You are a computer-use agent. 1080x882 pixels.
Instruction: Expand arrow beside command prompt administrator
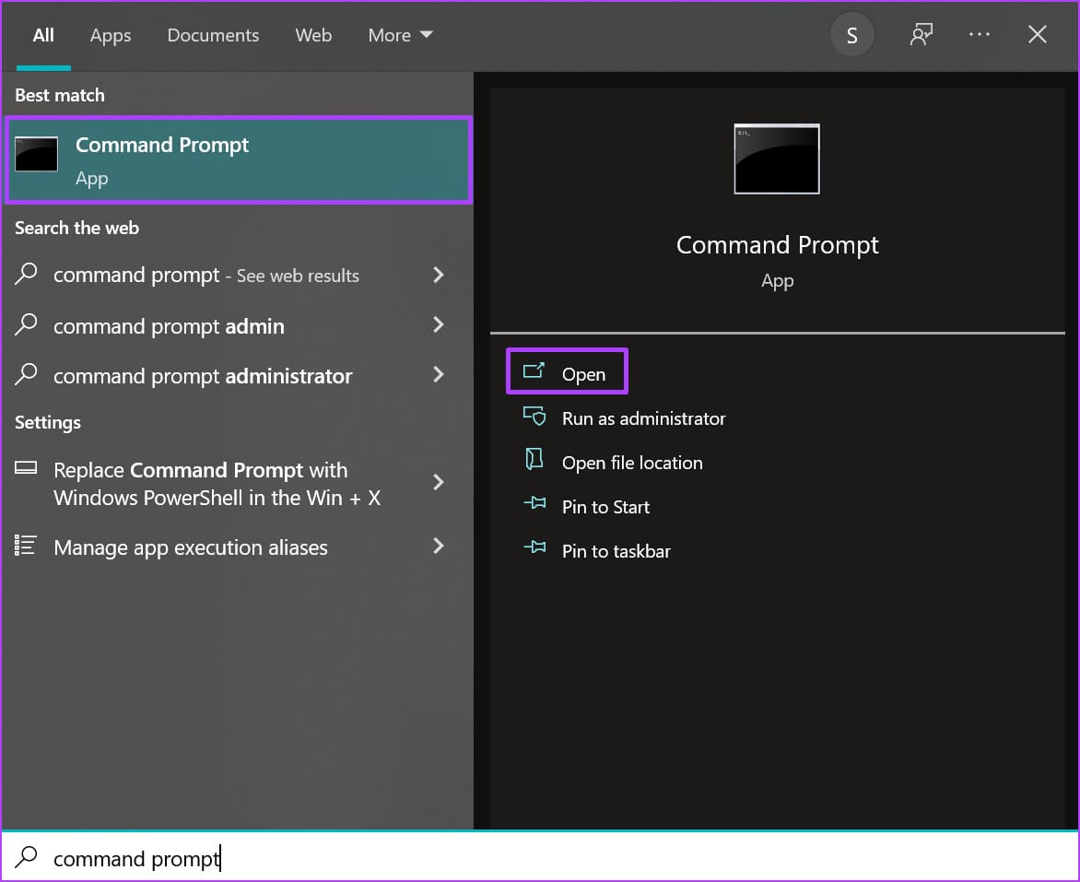[438, 374]
